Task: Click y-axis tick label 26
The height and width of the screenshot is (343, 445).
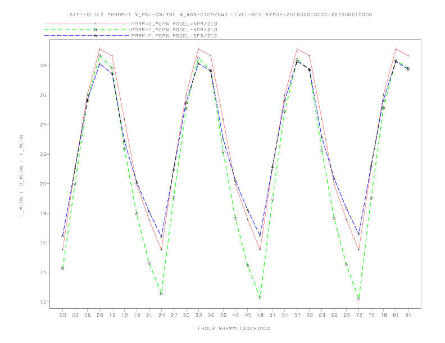Action: 43,95
